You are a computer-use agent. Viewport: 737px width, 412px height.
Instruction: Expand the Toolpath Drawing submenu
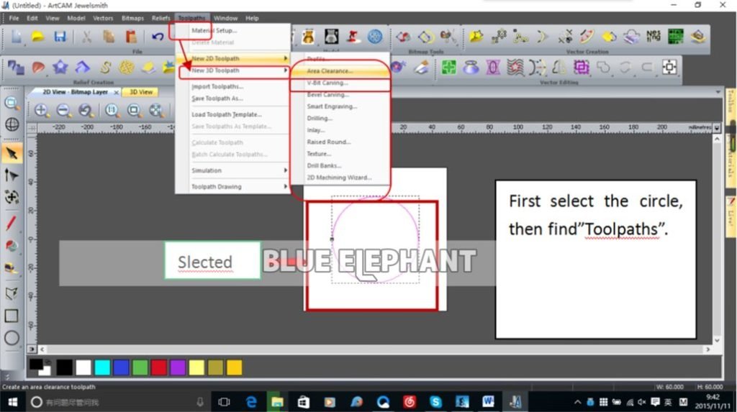[x=233, y=186]
